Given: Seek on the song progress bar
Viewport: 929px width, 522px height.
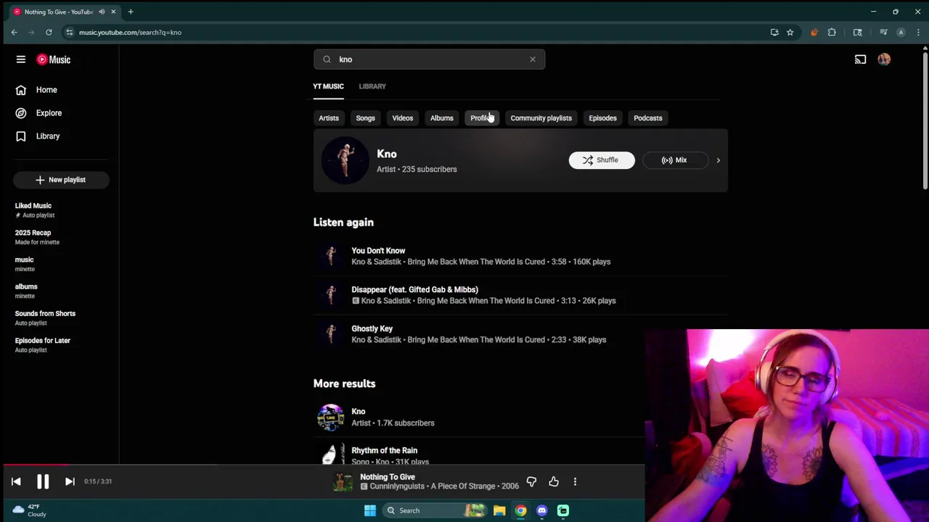Looking at the screenshot, I should pyautogui.click(x=322, y=465).
